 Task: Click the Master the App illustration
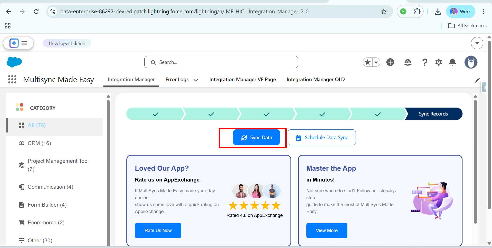pyautogui.click(x=432, y=201)
